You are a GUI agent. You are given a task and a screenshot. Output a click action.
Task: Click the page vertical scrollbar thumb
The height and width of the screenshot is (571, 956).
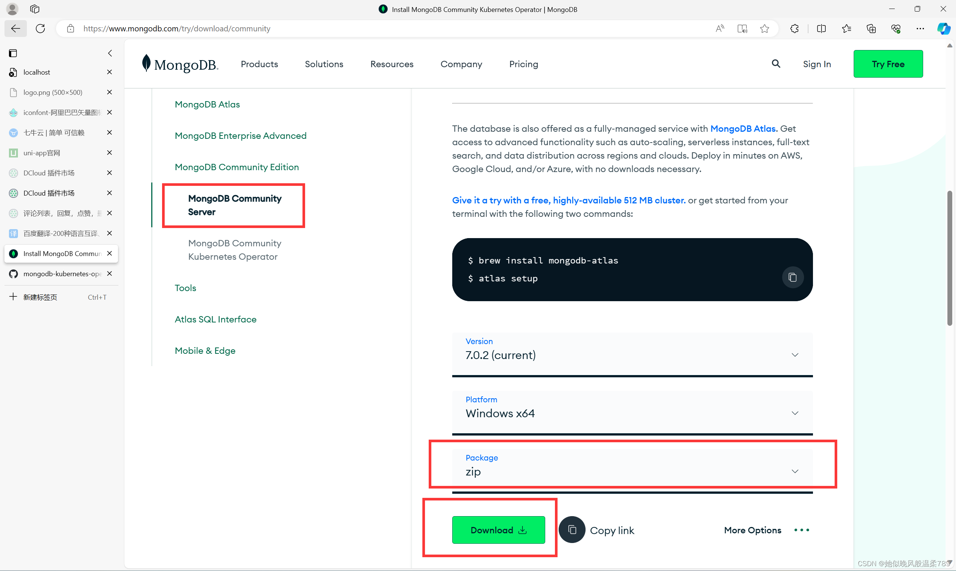949,258
